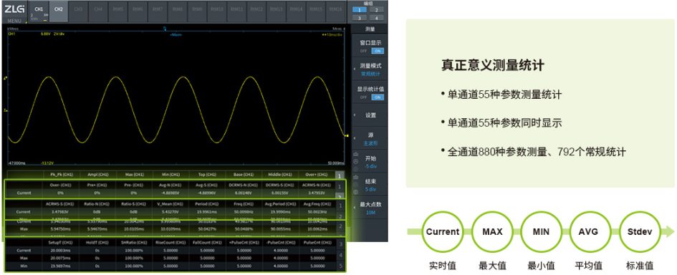This screenshot has height=275, width=677.
Task: Click the MIN circle in the statistics graphic
Action: click(542, 232)
